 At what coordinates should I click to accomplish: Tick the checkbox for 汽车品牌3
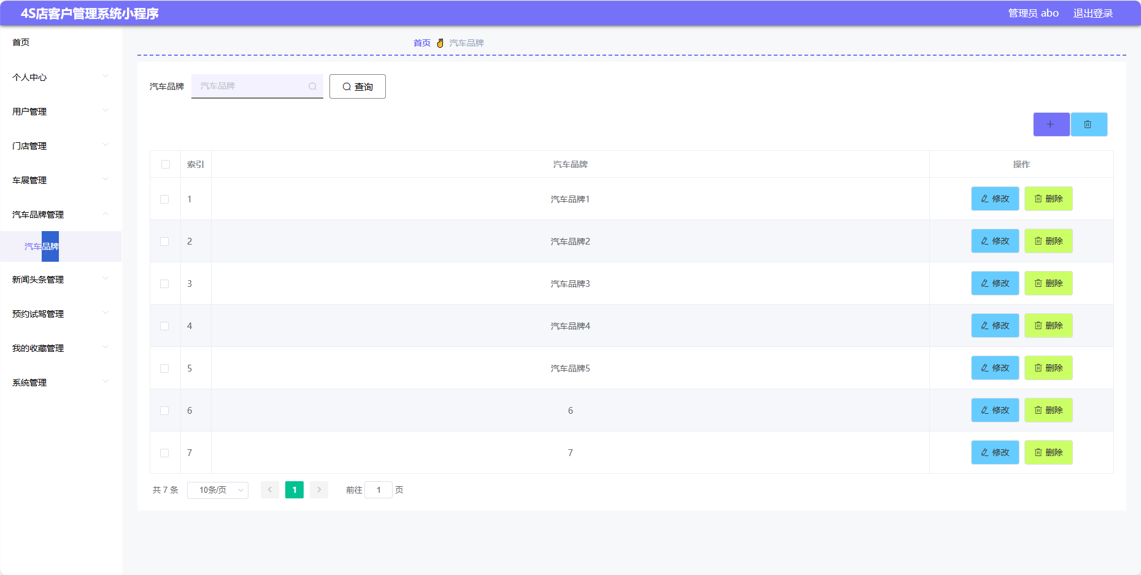coord(164,284)
